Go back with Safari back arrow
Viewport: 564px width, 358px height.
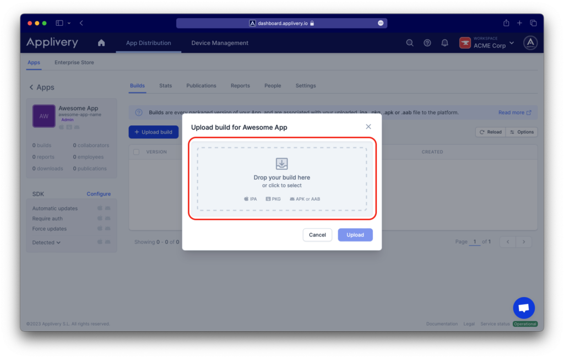click(82, 23)
